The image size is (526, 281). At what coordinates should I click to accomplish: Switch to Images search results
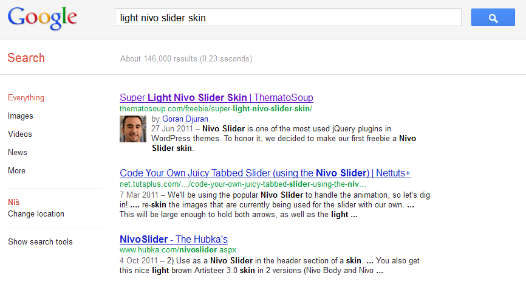[21, 116]
